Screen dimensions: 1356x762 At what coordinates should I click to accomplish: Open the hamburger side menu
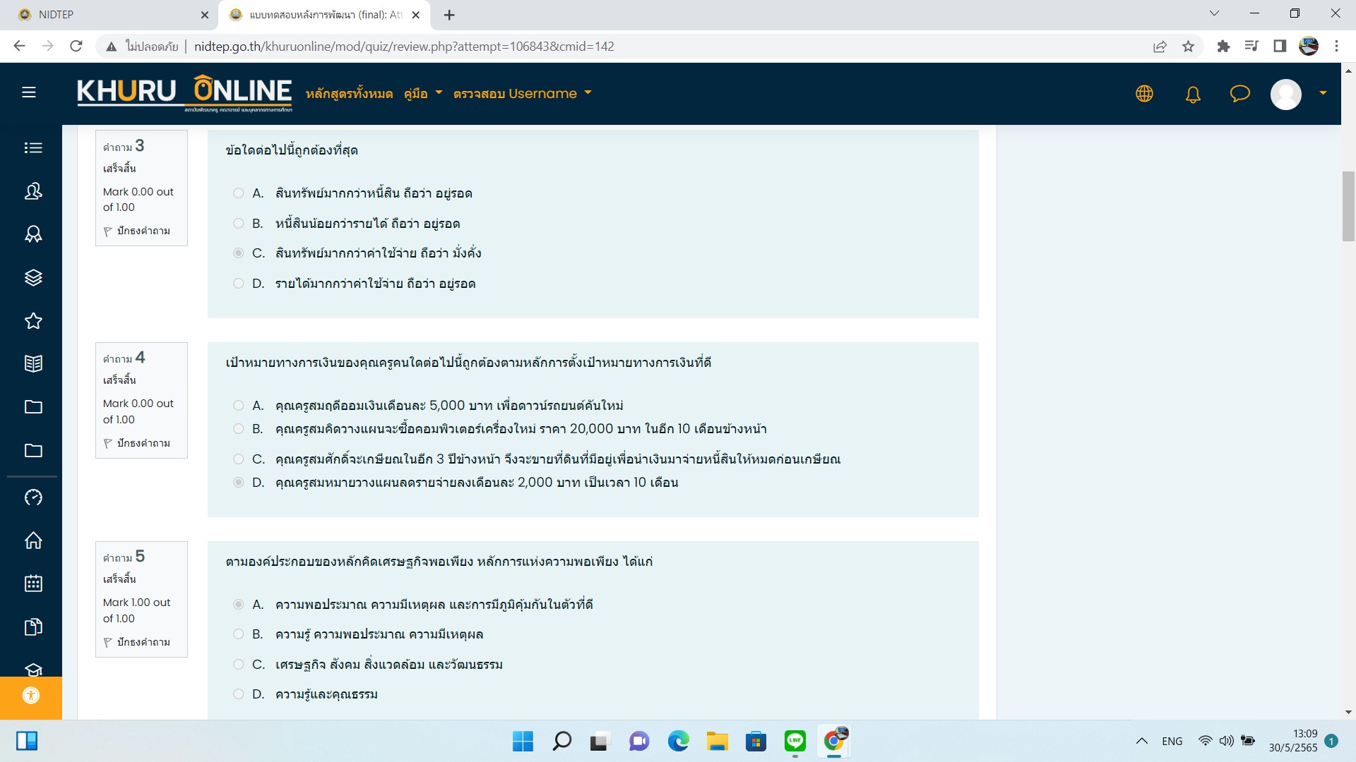(29, 92)
